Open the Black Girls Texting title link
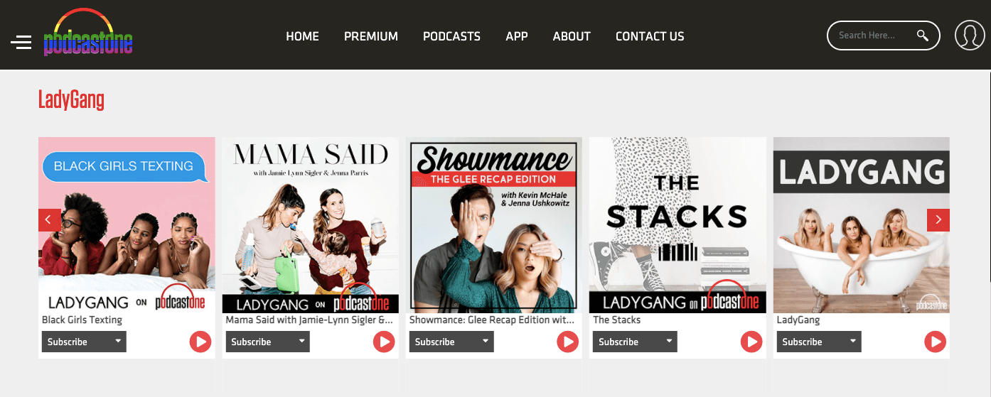The image size is (991, 397). (x=82, y=320)
